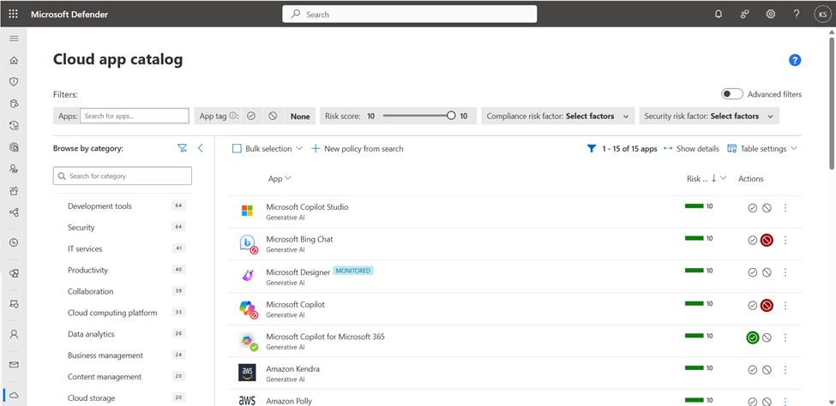The width and height of the screenshot is (836, 406).
Task: Open Microsoft Bing Chat app entry
Action: click(x=299, y=239)
